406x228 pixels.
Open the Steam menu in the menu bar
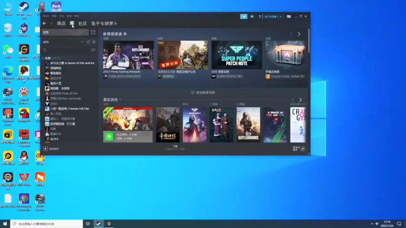tap(46, 16)
